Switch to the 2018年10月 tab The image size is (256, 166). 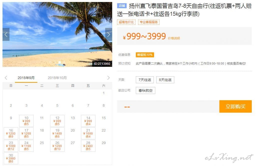click(x=57, y=78)
